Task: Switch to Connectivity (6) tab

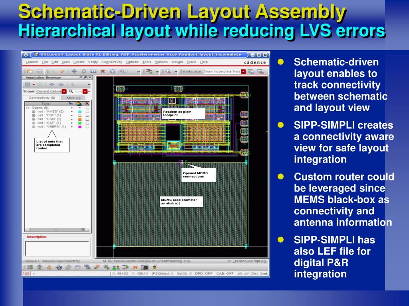Action: [42, 98]
